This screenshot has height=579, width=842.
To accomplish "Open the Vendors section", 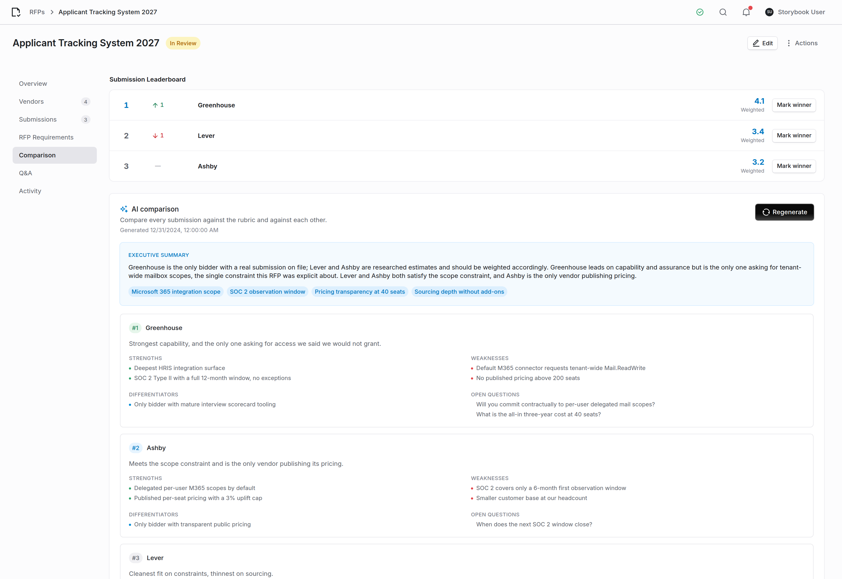I will 54,102.
